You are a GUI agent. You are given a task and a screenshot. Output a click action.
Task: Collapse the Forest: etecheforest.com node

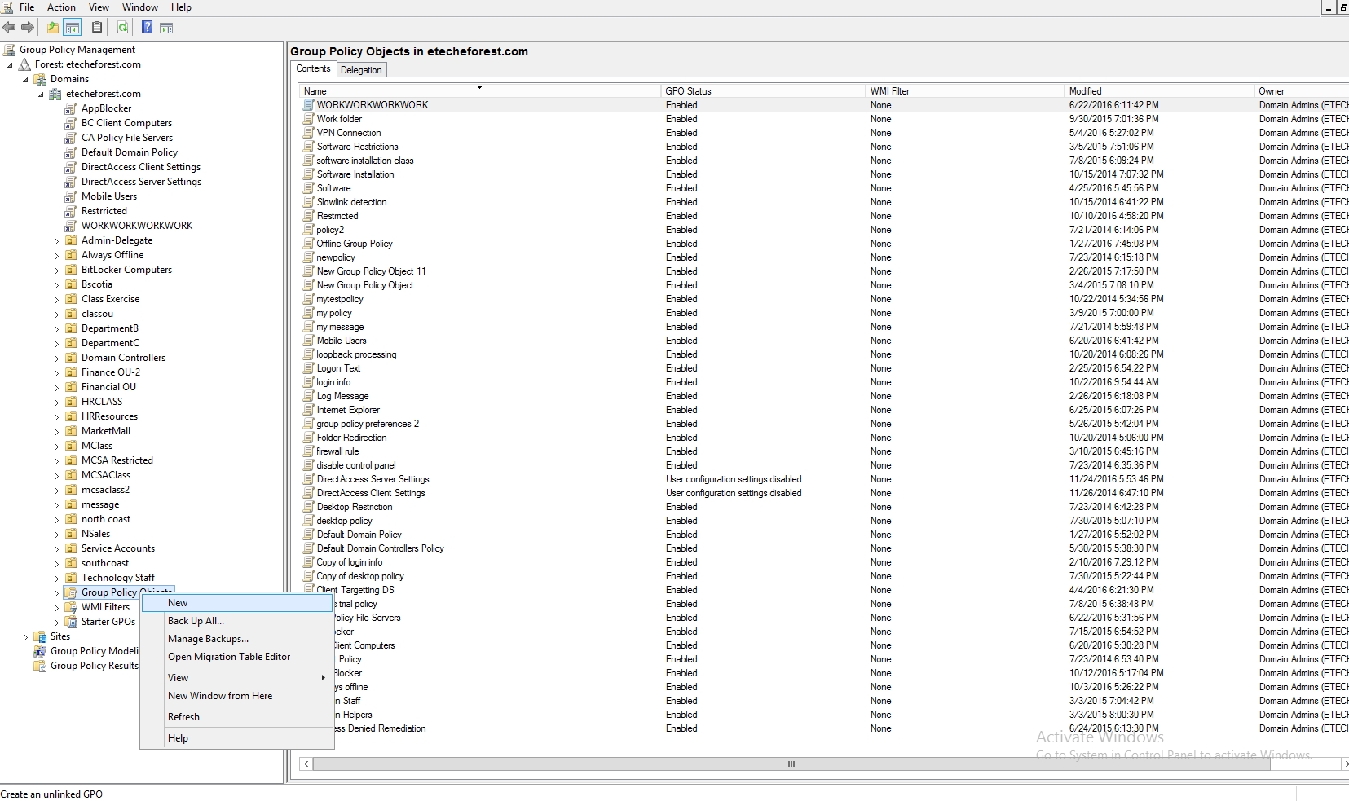pos(11,65)
